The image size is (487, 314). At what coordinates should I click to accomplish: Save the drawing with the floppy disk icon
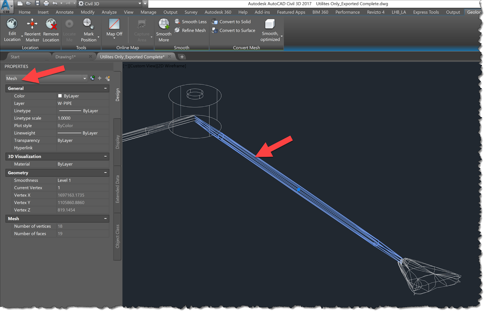click(x=37, y=3)
